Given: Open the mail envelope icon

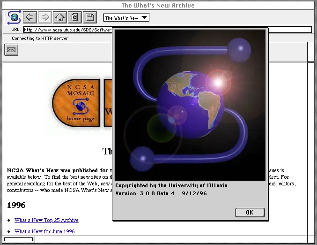Looking at the screenshot, I should 11,50.
